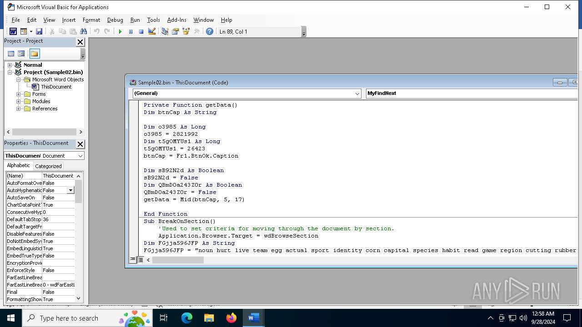Image resolution: width=582 pixels, height=327 pixels.
Task: Click the Standard toolbar options arrow
Action: 304,32
